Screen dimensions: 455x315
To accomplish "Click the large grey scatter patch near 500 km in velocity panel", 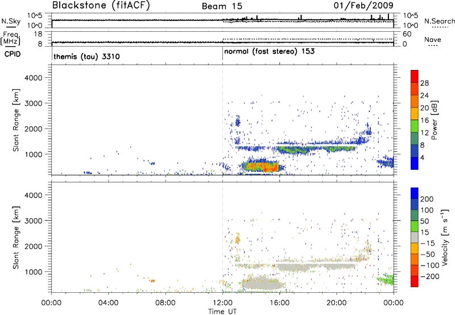I will 261,284.
